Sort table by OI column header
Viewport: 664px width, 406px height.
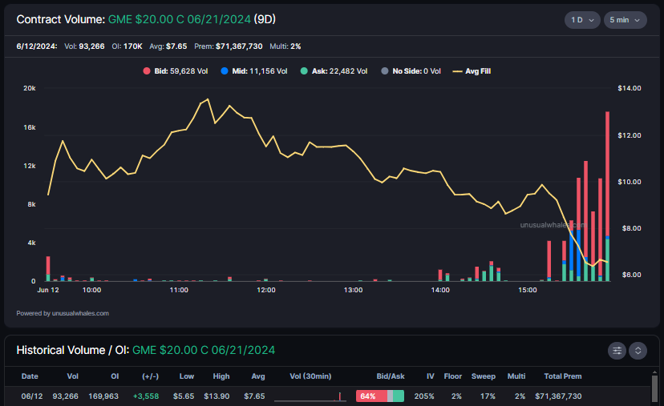115,376
